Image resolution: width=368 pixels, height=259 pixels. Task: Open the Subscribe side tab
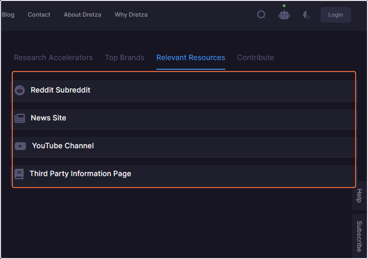(359, 236)
